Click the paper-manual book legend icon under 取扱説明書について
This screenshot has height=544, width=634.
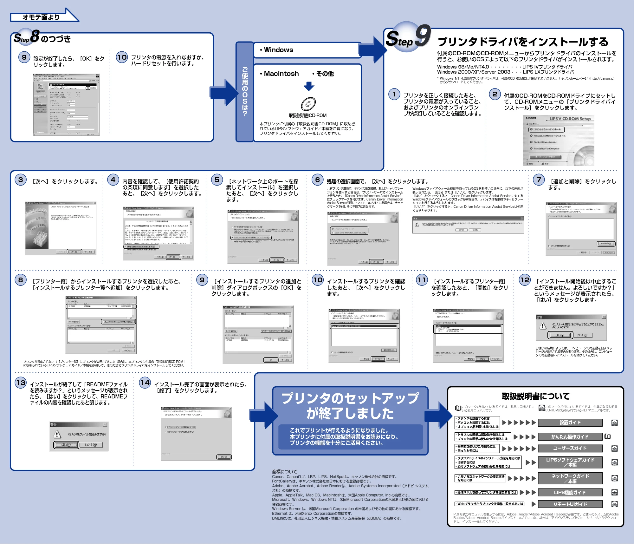[458, 408]
